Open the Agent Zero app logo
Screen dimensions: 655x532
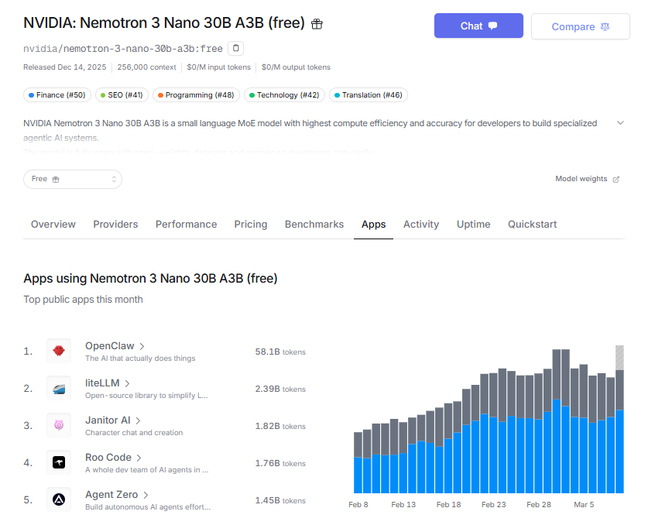pos(59,500)
